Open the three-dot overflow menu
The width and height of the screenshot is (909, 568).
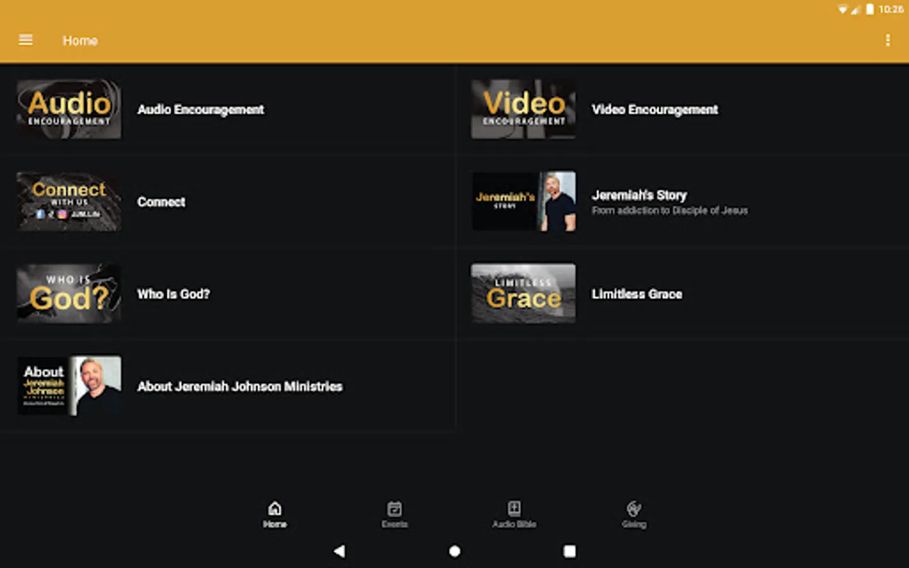[x=888, y=40]
